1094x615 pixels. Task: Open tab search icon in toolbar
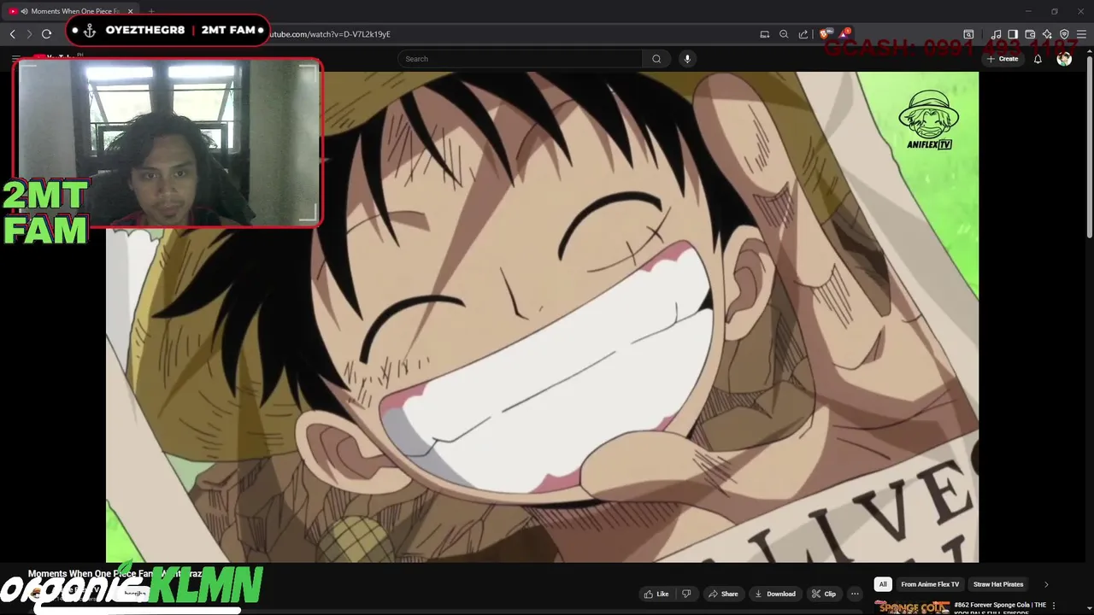[968, 34]
